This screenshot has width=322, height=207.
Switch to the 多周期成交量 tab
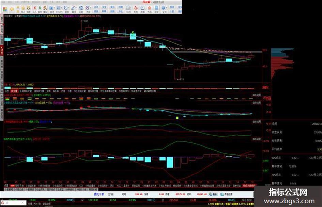point(26,91)
